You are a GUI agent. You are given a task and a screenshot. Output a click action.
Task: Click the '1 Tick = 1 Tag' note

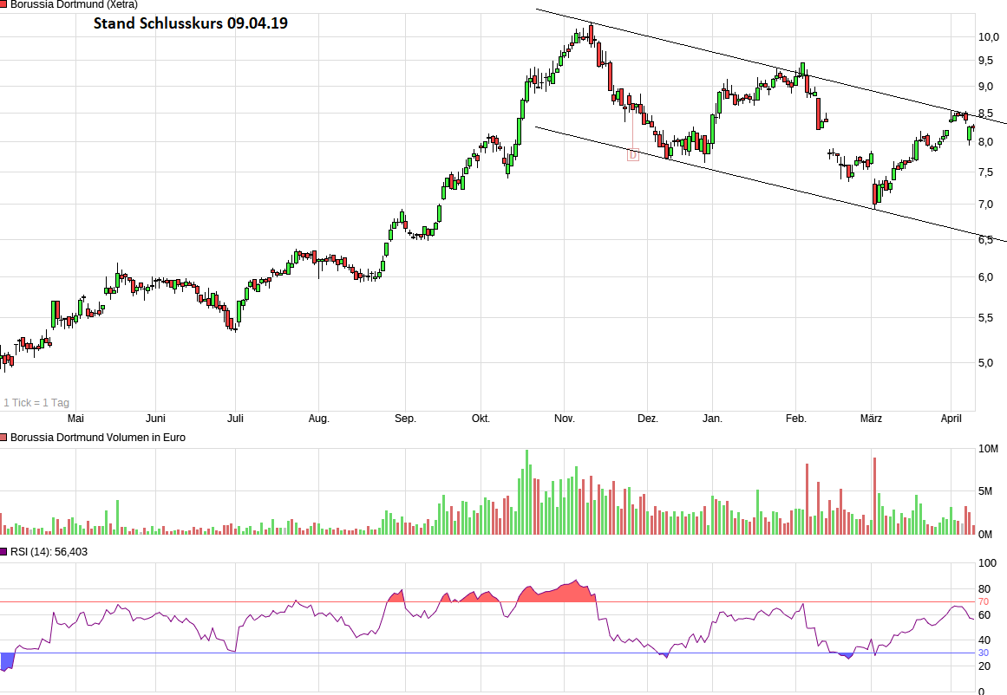(x=36, y=403)
